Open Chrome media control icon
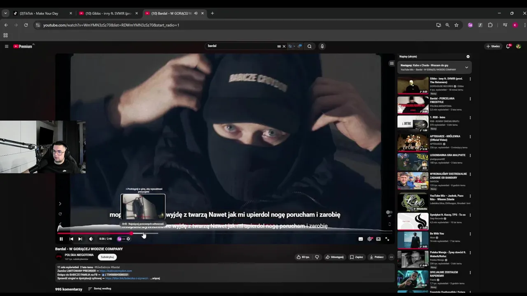Screen dimensions: 527x296 505,25
